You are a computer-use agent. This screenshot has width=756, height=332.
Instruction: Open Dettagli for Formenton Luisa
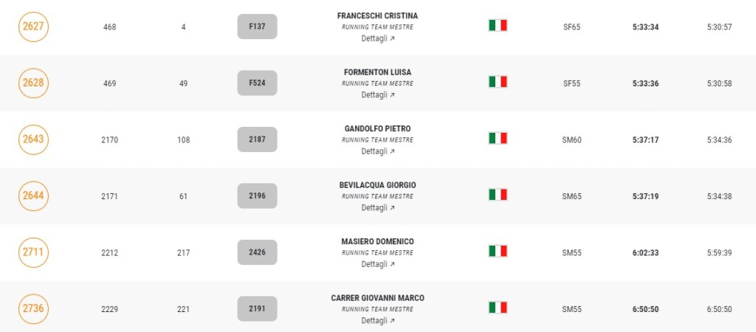[377, 95]
